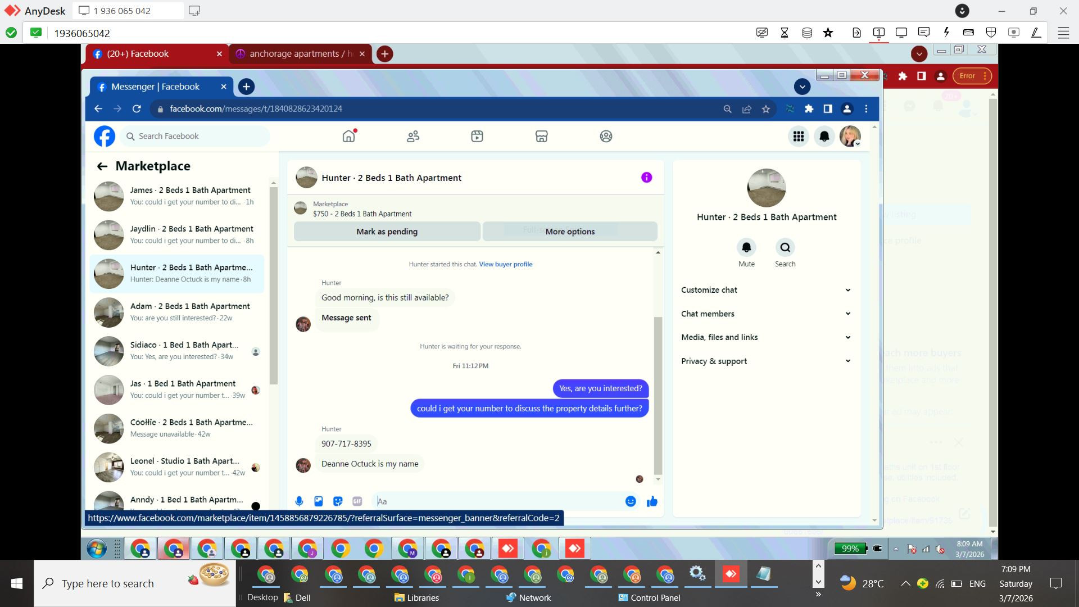1079x607 pixels.
Task: Choose a sticker in message composer
Action: (x=338, y=501)
